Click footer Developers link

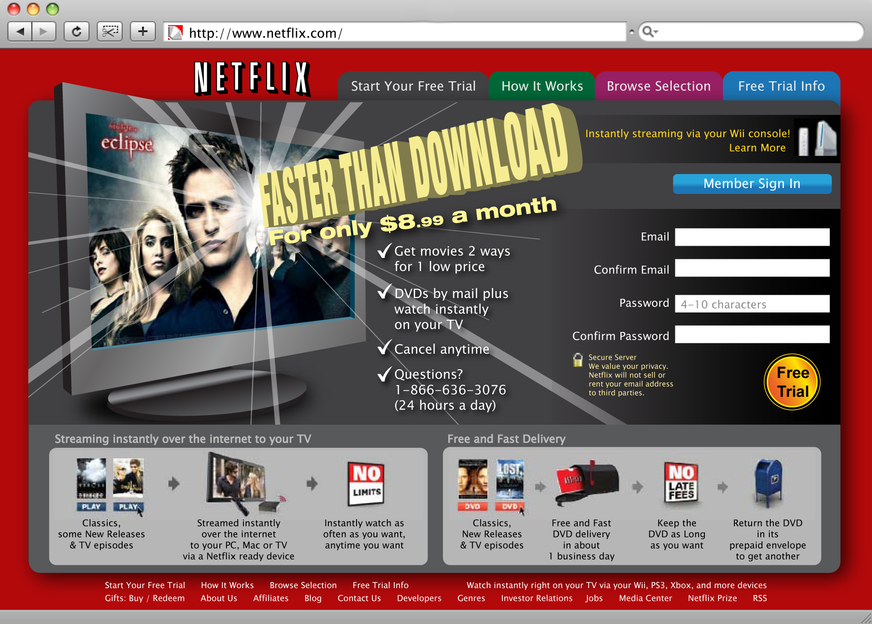419,598
